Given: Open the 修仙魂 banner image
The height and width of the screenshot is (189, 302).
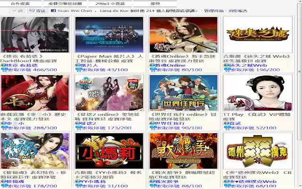Looking at the screenshot, I should (x=35, y=151).
